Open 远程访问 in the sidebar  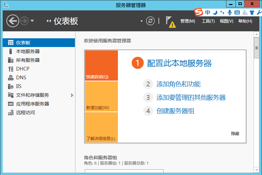[39, 113]
